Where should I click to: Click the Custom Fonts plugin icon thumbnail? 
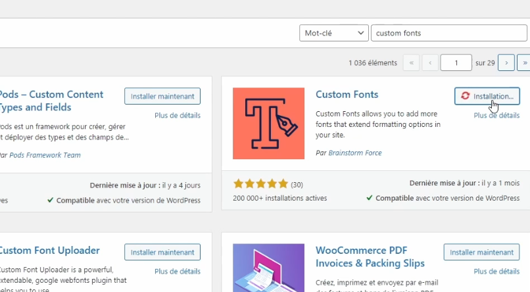269,124
